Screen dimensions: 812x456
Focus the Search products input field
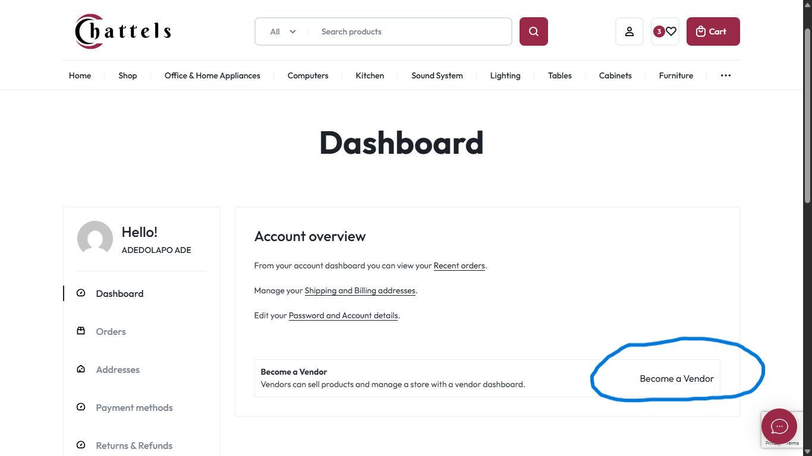410,31
